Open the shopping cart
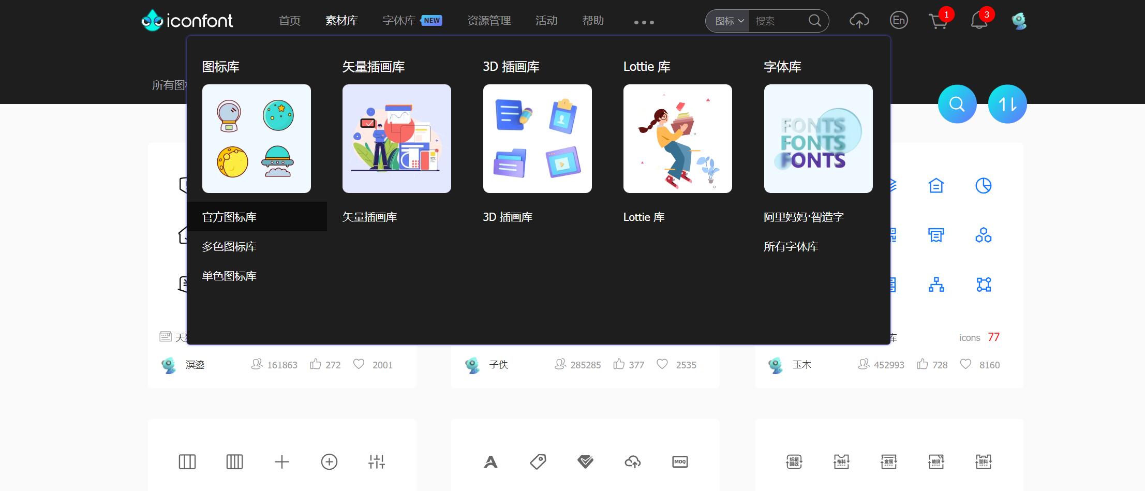Screen dimensions: 1145x491 (938, 22)
